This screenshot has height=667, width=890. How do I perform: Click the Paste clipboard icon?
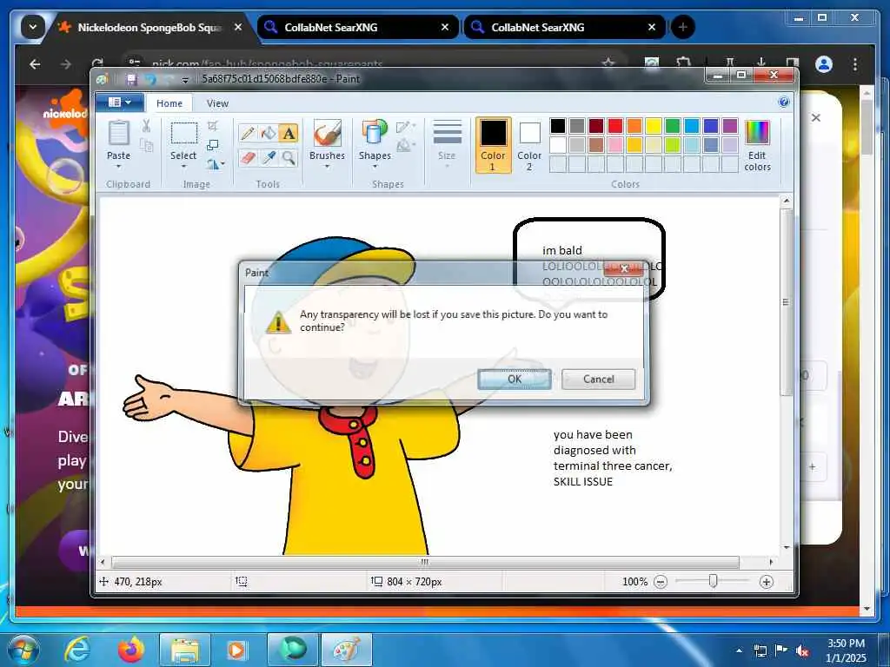click(x=118, y=134)
